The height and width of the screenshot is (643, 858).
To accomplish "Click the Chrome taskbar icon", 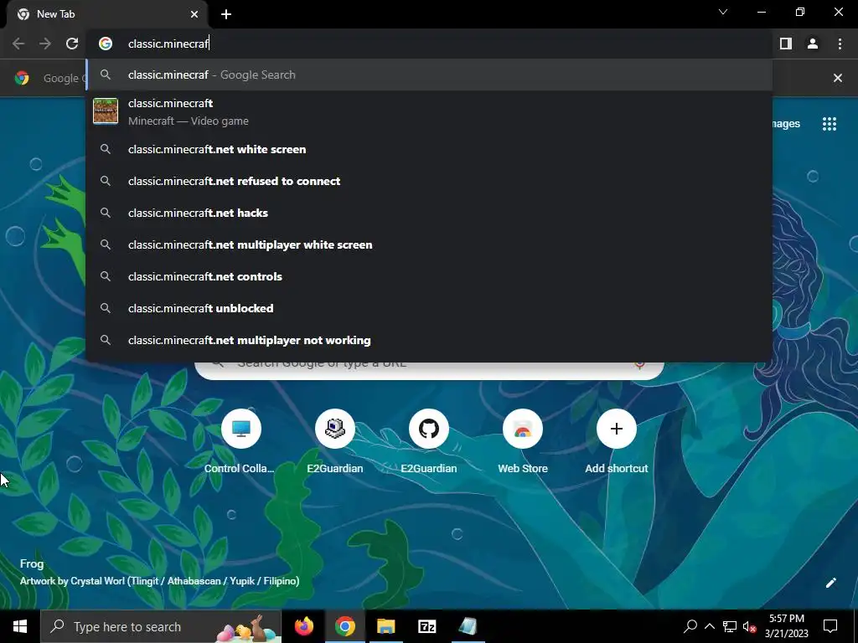I will tap(344, 626).
